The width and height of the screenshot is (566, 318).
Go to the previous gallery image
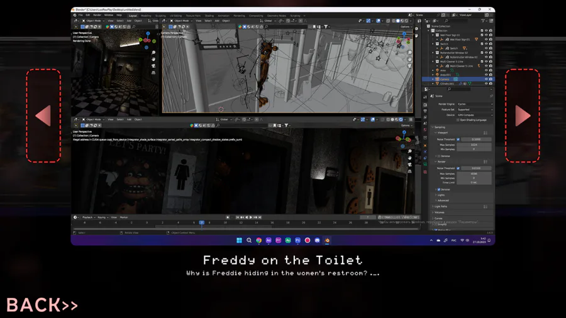43,116
